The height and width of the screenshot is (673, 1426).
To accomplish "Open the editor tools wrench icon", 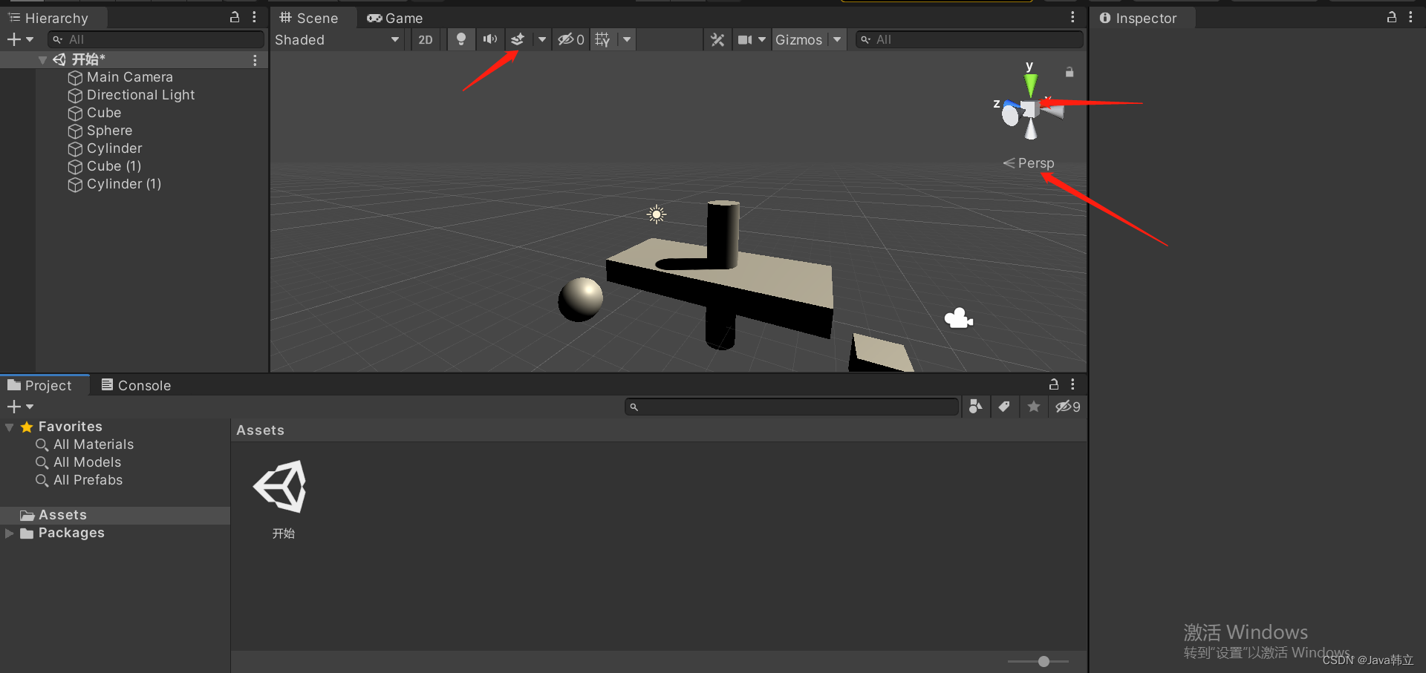I will [717, 39].
